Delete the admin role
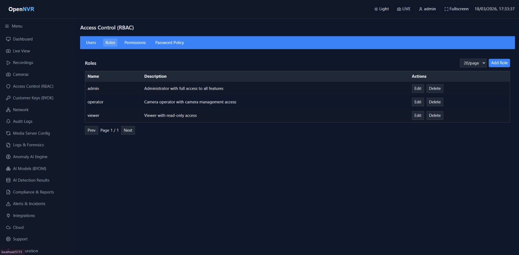Image resolution: width=519 pixels, height=255 pixels. [x=435, y=88]
